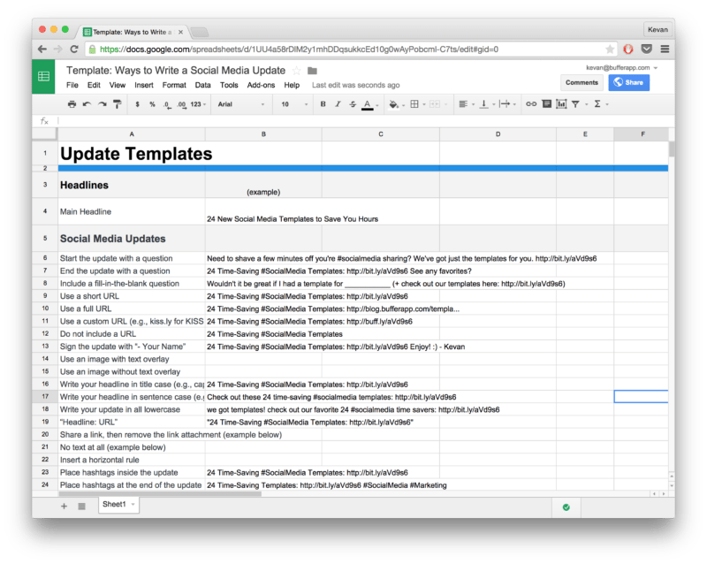The width and height of the screenshot is (707, 564).
Task: Insert a chart
Action: point(561,103)
